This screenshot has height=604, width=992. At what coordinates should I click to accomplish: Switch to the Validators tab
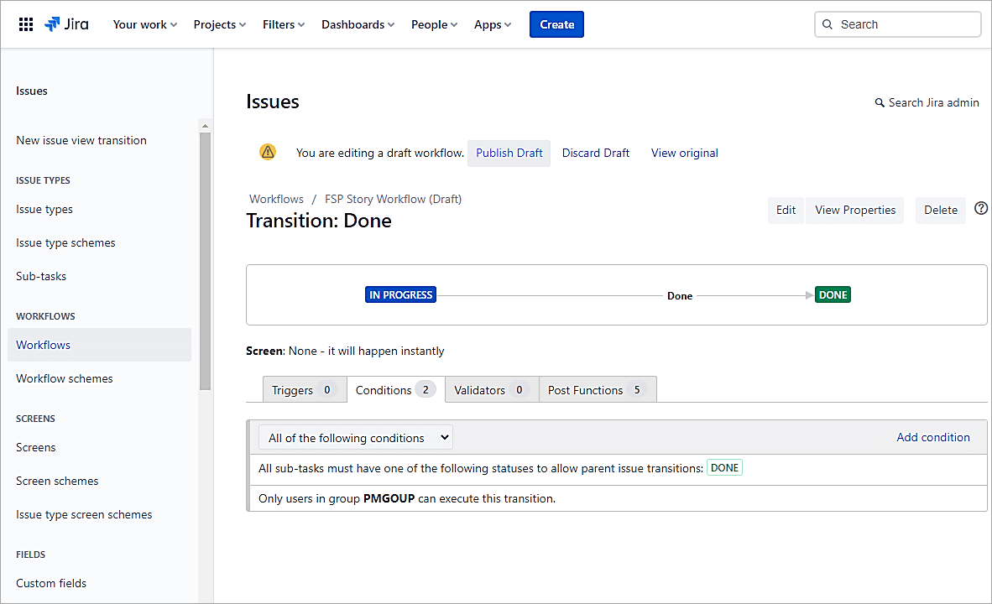[x=491, y=390]
